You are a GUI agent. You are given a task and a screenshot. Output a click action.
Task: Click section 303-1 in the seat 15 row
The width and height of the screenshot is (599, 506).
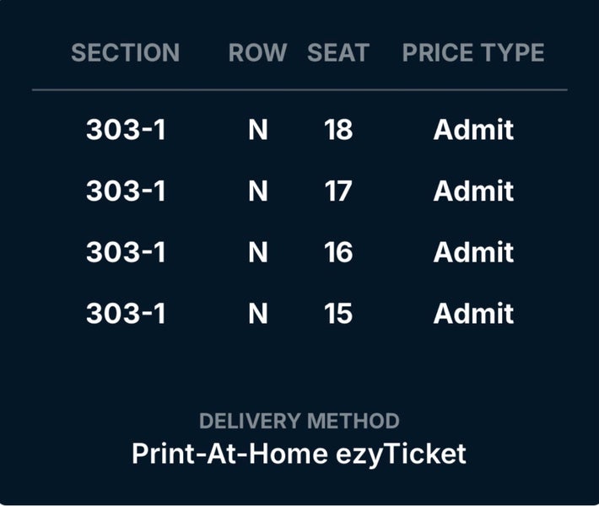click(126, 314)
